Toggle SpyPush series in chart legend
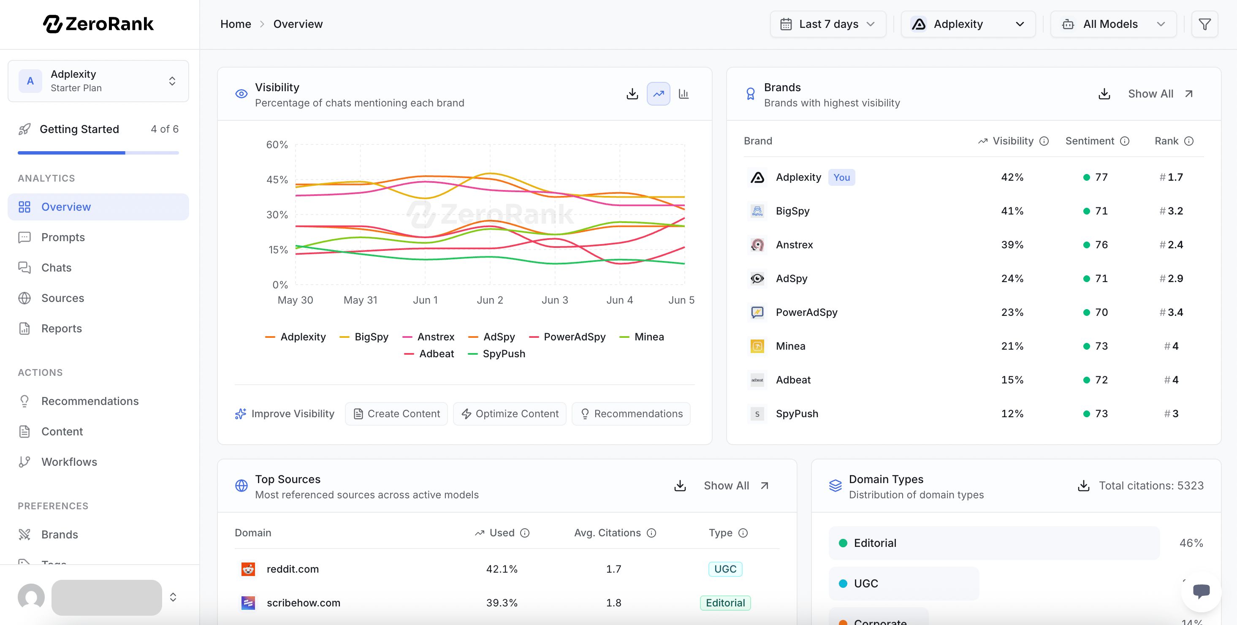This screenshot has height=625, width=1237. [x=496, y=354]
